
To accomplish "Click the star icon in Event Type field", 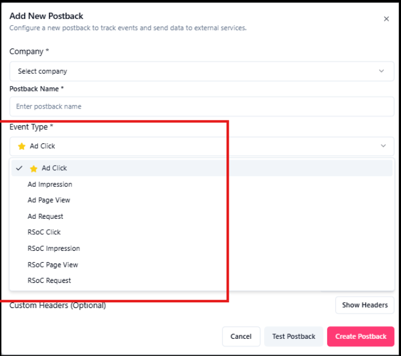I will pyautogui.click(x=22, y=146).
